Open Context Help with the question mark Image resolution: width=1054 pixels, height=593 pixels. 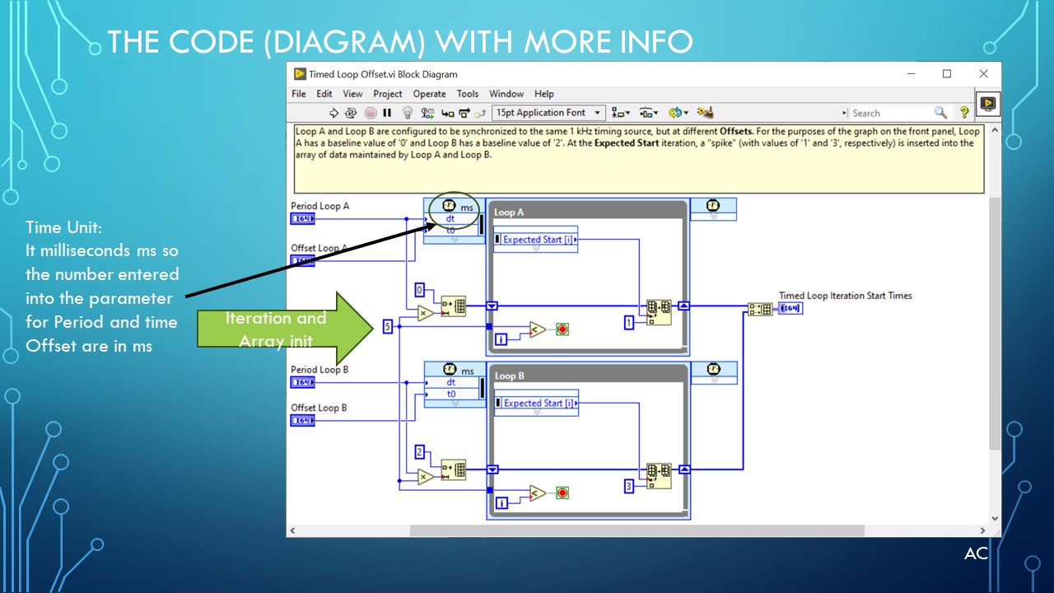[x=964, y=113]
